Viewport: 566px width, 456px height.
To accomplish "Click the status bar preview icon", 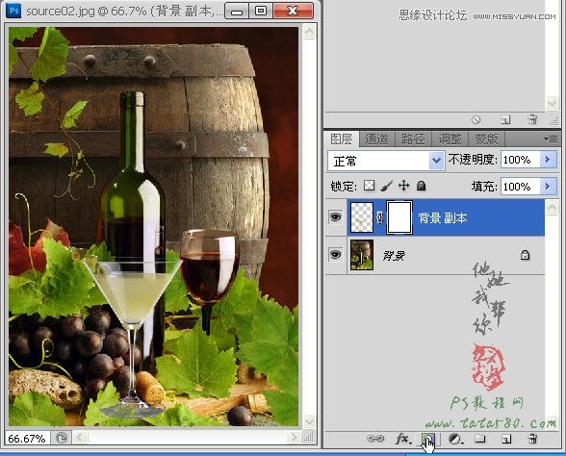I will [62, 438].
